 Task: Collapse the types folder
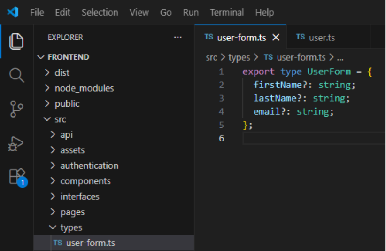(x=71, y=227)
